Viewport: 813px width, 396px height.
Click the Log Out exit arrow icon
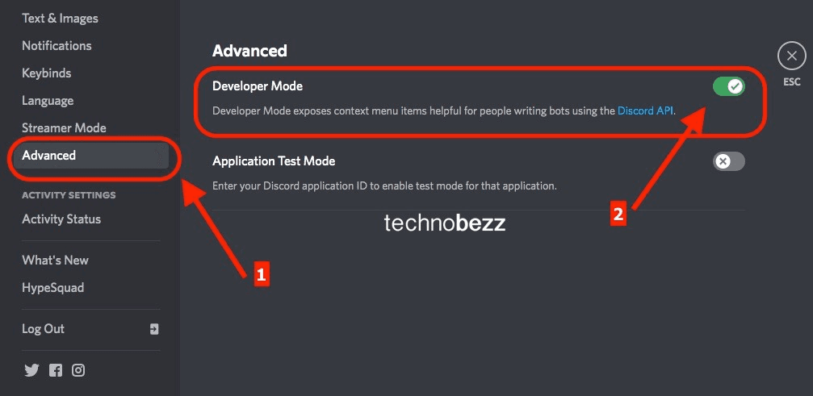click(x=154, y=329)
